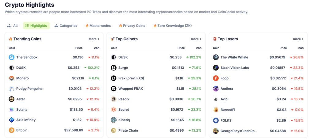Click the Kinetiq coin icon
Viewport: 314px width, 139px height.
pos(113,120)
